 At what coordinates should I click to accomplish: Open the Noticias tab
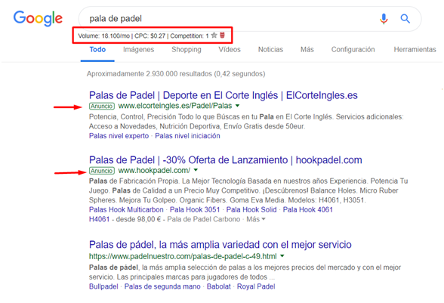tap(270, 50)
